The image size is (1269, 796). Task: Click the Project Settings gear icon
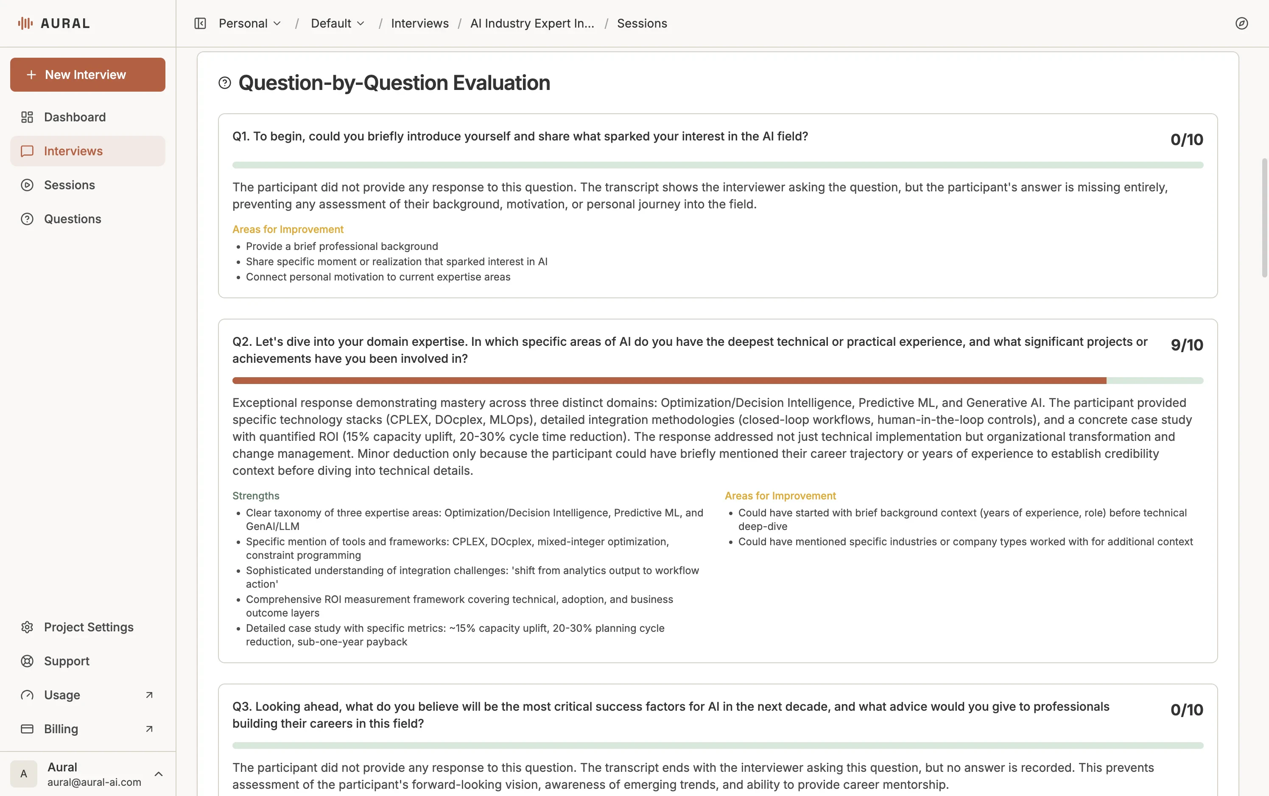pos(27,627)
